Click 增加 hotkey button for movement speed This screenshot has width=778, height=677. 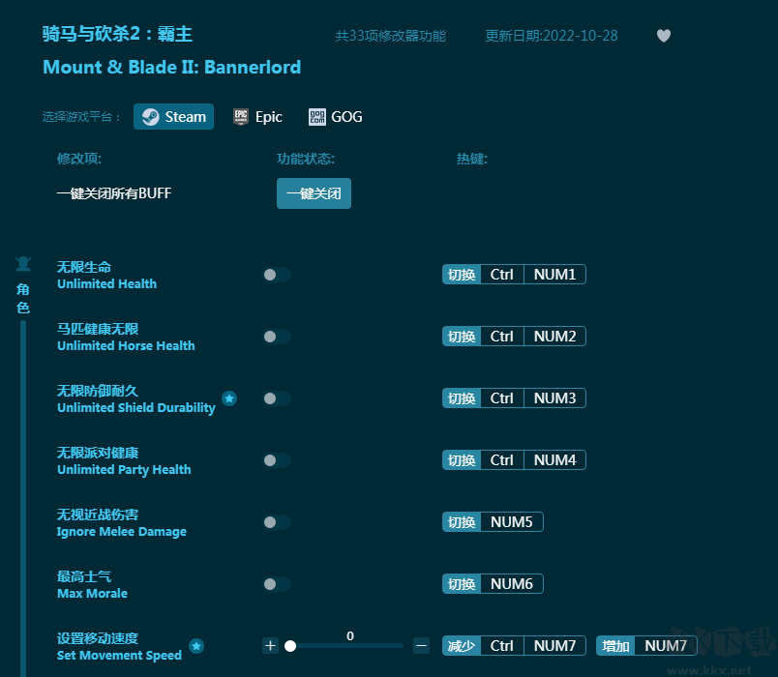coord(615,646)
